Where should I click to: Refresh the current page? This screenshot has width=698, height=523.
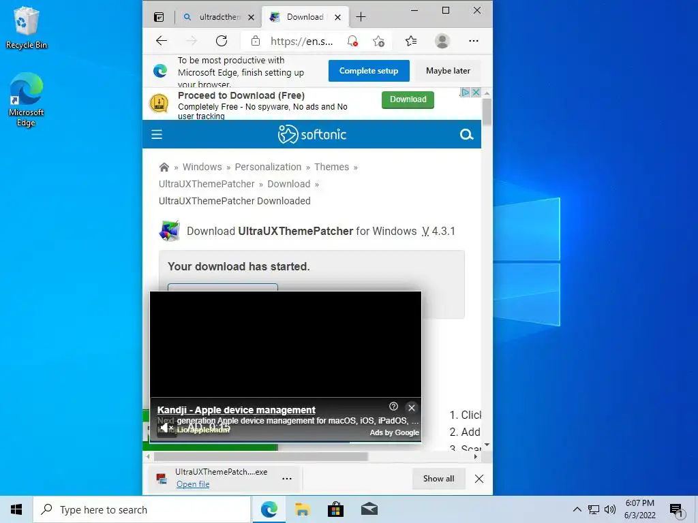click(222, 41)
